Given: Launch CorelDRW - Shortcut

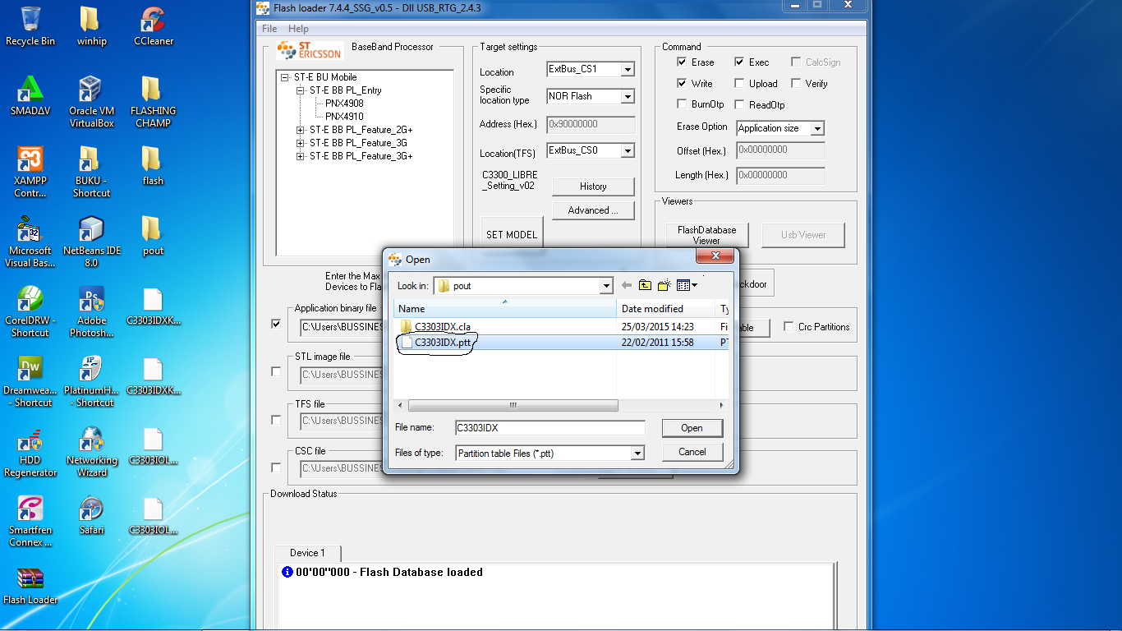Looking at the screenshot, I should click(30, 311).
